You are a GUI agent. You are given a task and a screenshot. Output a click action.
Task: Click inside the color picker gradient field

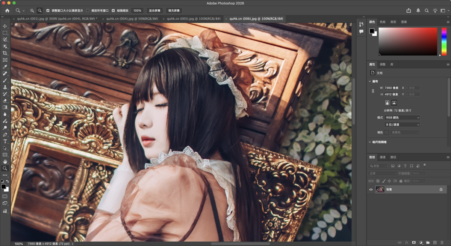408,41
